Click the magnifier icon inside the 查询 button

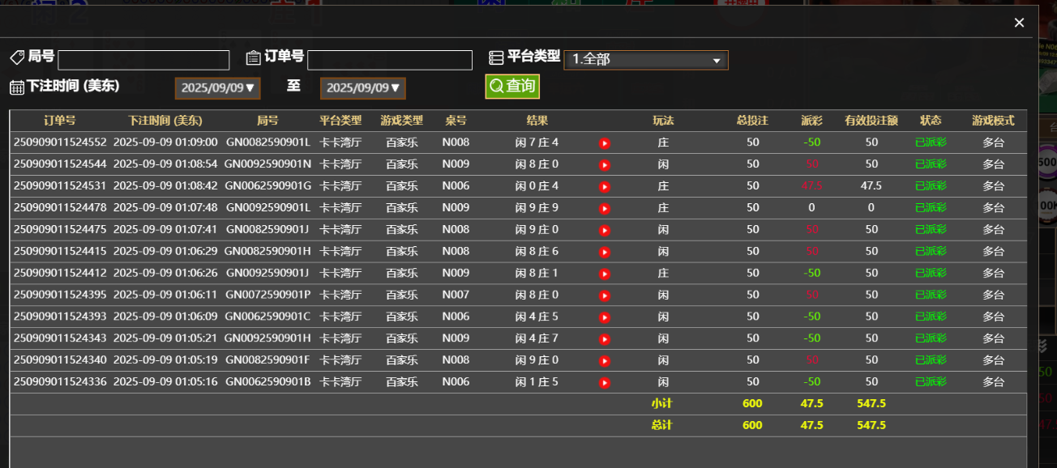(x=495, y=86)
